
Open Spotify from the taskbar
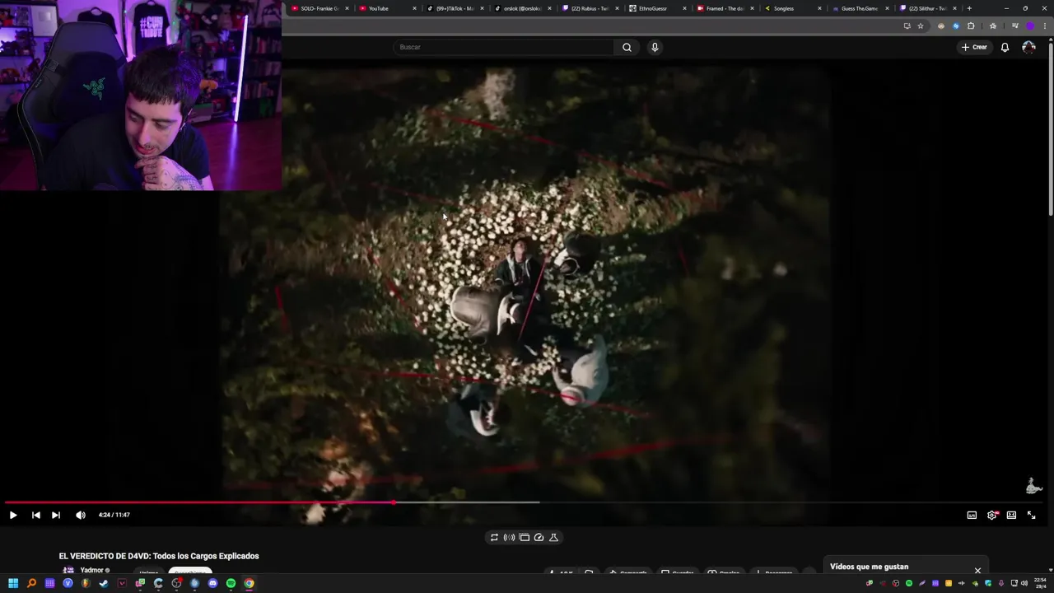[231, 583]
